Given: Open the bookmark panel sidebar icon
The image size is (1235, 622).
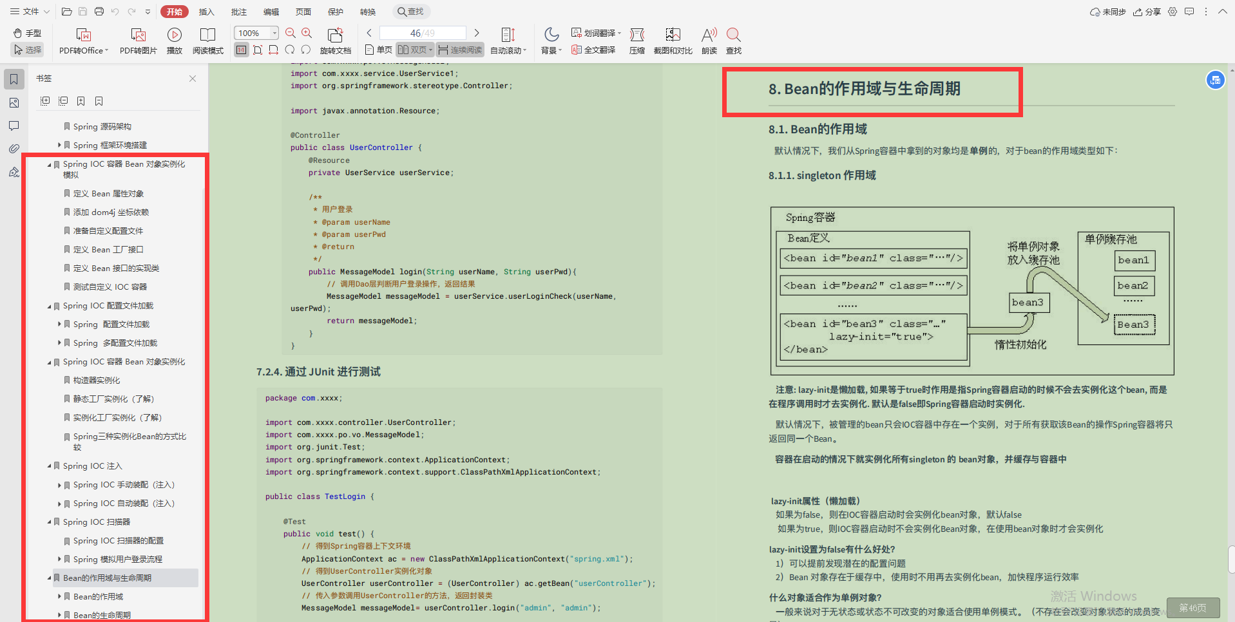Looking at the screenshot, I should click(14, 79).
